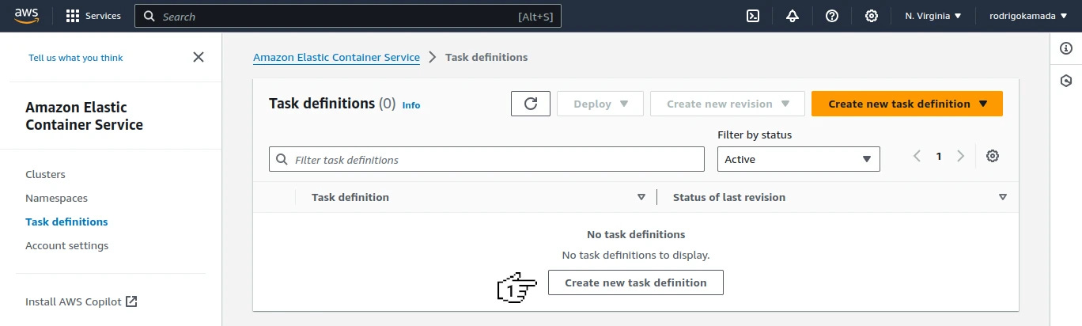Open the AWS home logo

[x=27, y=16]
